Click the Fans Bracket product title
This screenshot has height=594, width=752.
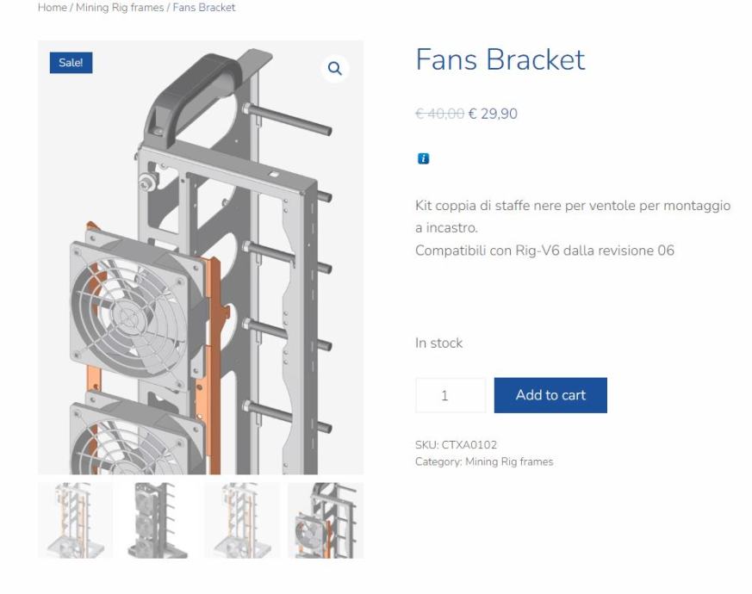pyautogui.click(x=500, y=59)
